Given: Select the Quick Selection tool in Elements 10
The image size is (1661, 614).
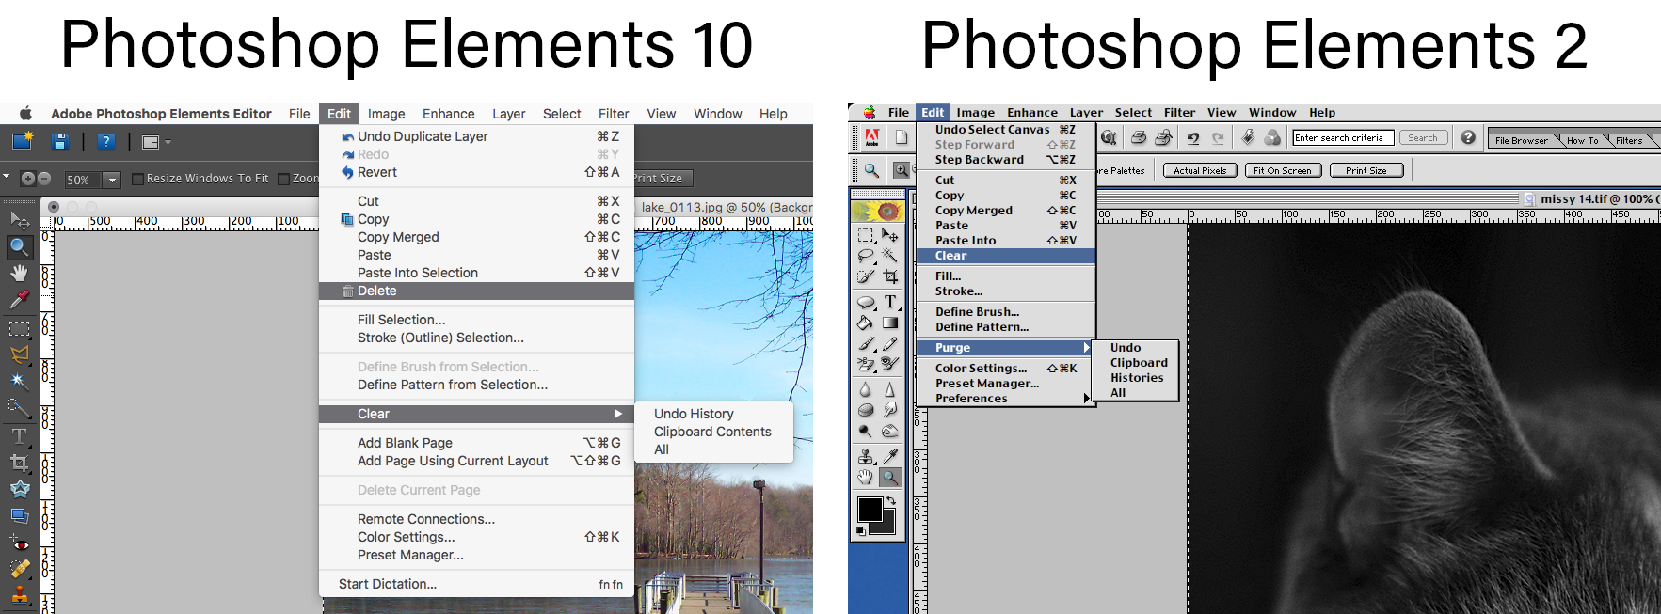Looking at the screenshot, I should coord(19,407).
